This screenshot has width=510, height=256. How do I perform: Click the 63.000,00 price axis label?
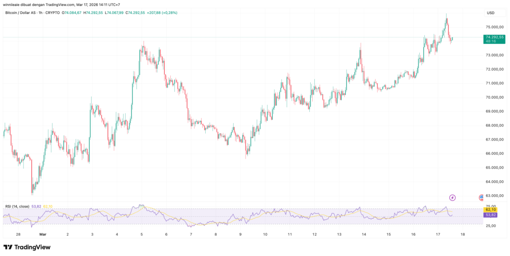click(x=495, y=196)
